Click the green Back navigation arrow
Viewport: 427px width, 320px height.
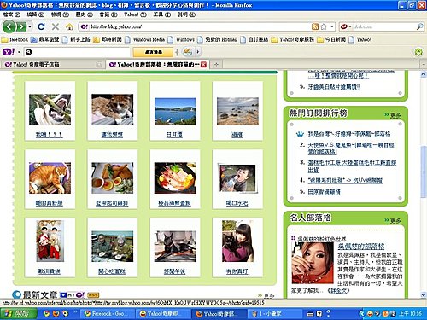click(9, 26)
